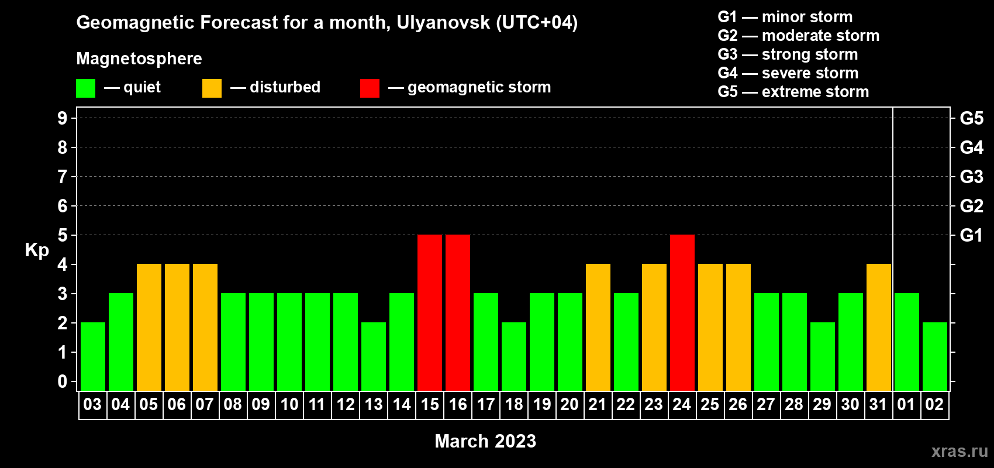
Task: Click the Kp axis value '0'
Action: (63, 381)
